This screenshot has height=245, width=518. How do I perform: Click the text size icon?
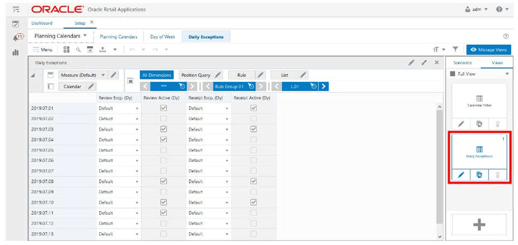click(436, 50)
